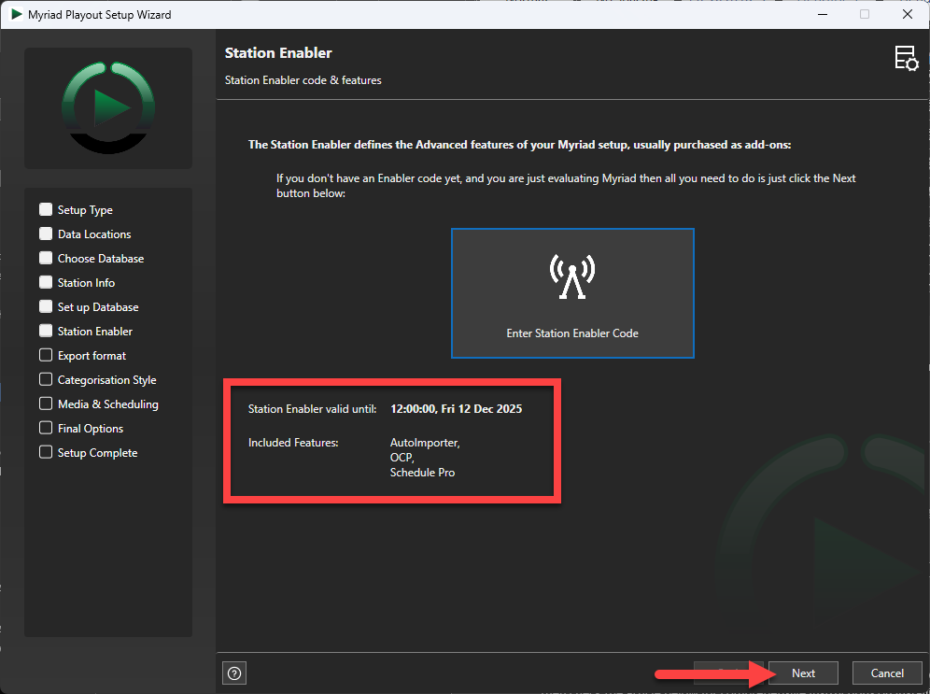
Task: Open help via the question mark icon
Action: (x=234, y=673)
